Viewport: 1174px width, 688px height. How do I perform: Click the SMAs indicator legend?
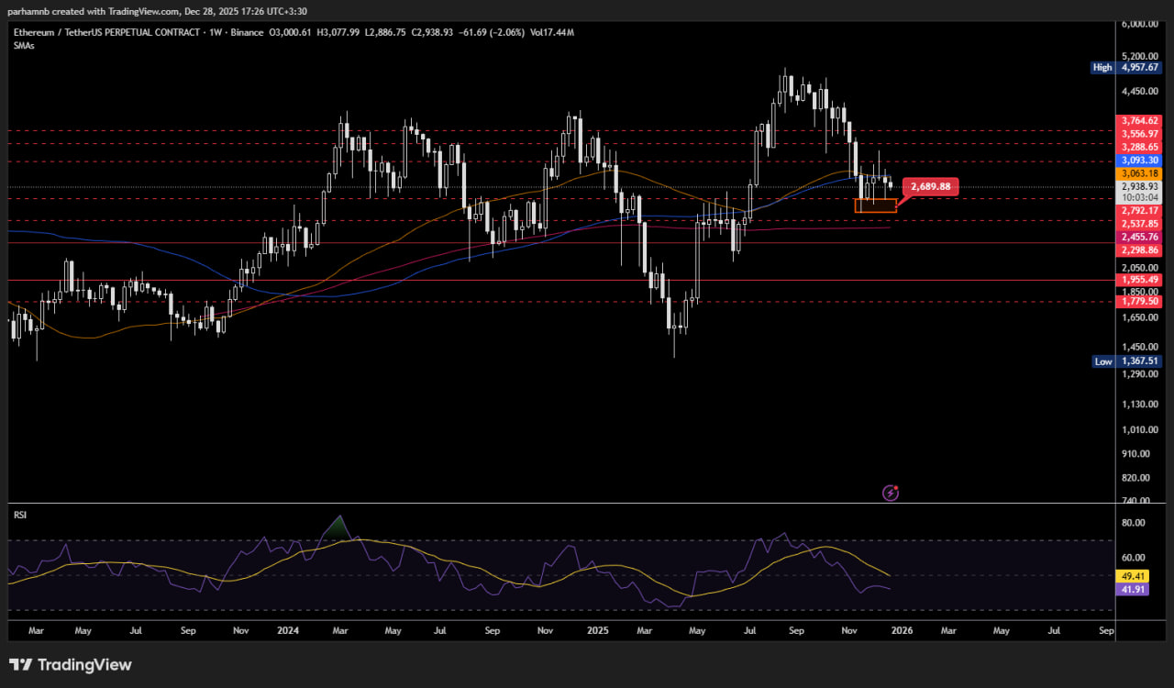click(25, 45)
